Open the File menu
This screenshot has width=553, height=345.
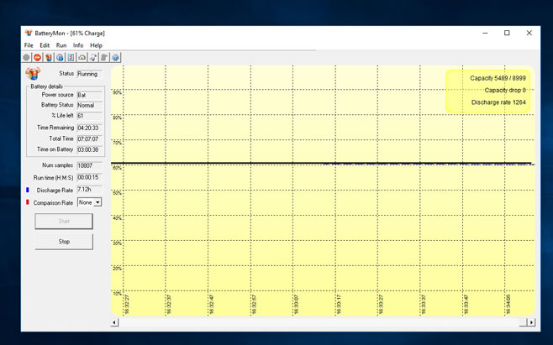[29, 45]
